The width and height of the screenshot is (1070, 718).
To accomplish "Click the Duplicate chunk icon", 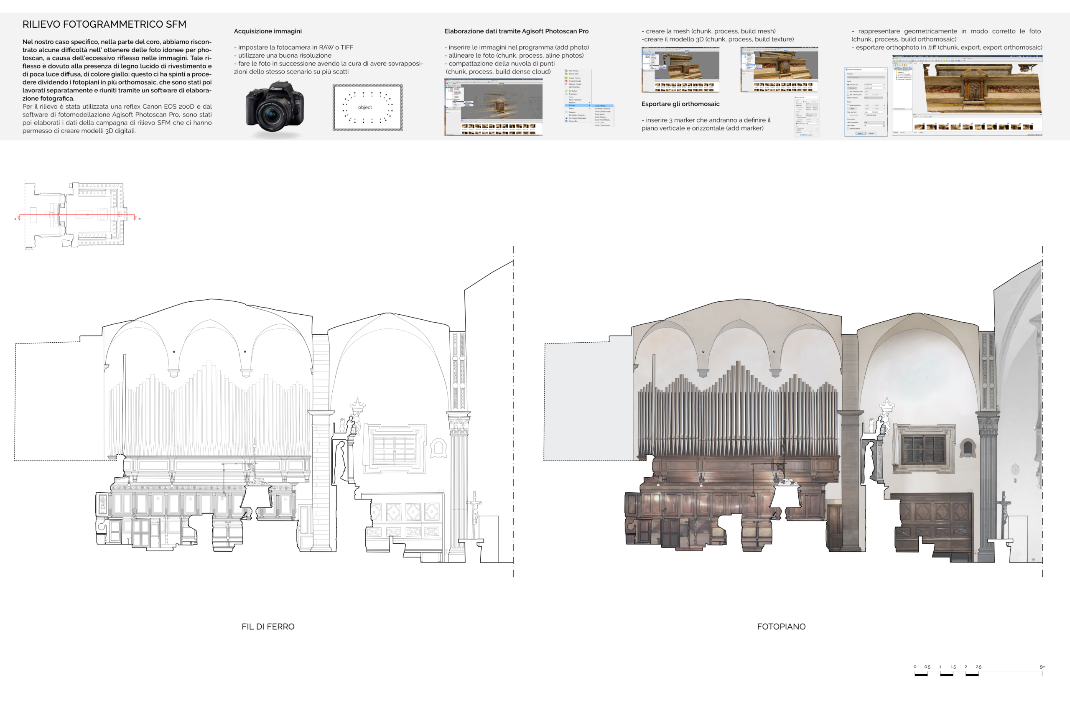I will tap(567, 94).
